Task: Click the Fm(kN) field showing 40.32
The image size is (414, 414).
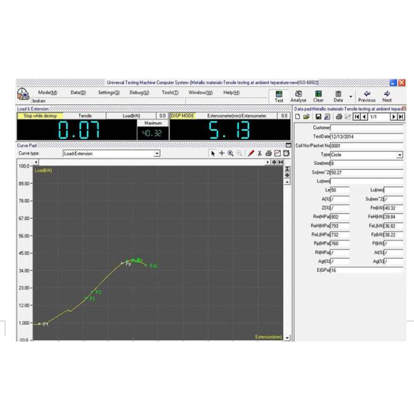Action: (x=393, y=208)
